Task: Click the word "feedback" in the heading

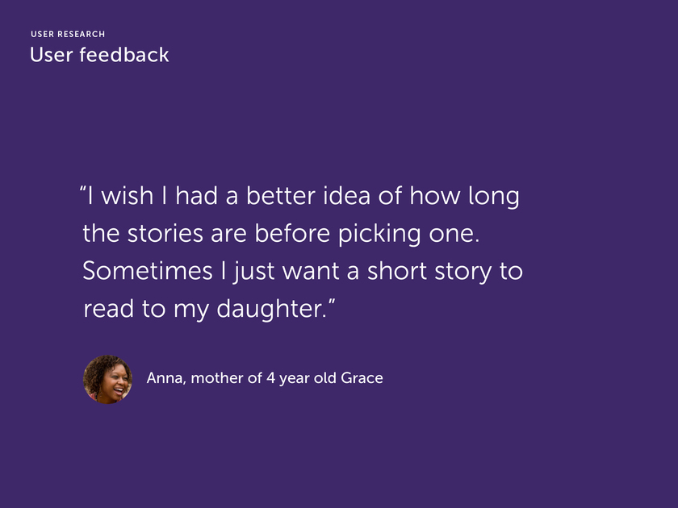Action: tap(124, 55)
